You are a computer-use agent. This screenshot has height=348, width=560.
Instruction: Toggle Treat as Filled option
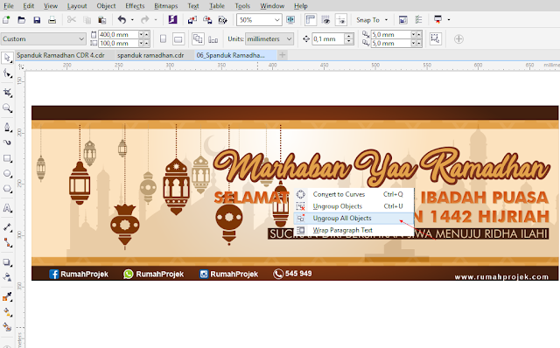point(436,38)
